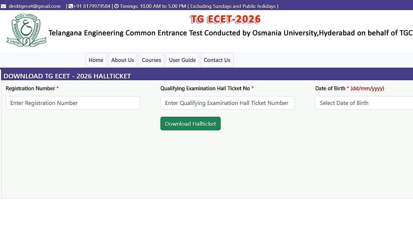
Task: Click the envelope email icon
Action: point(4,6)
